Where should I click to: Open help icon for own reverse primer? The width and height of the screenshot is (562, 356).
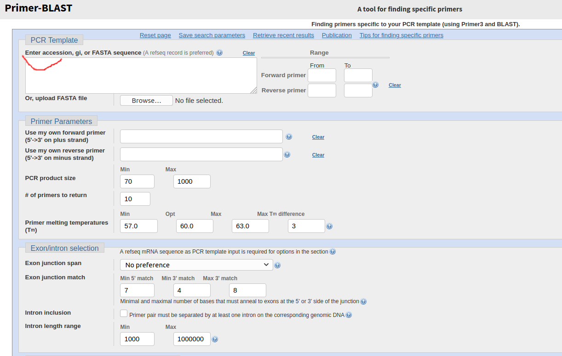pos(287,155)
